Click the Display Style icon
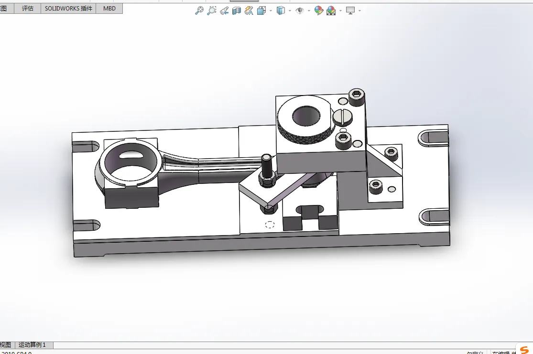Screen dimensions: 533x354 [281, 11]
